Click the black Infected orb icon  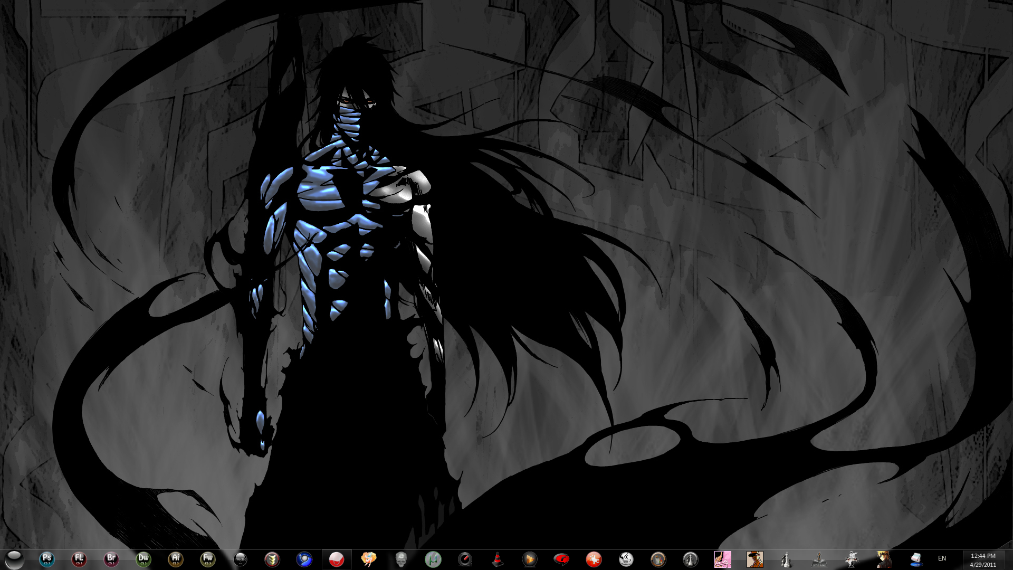click(240, 559)
